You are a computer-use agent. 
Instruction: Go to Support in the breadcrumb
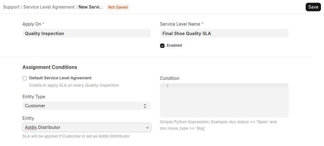pos(11,7)
